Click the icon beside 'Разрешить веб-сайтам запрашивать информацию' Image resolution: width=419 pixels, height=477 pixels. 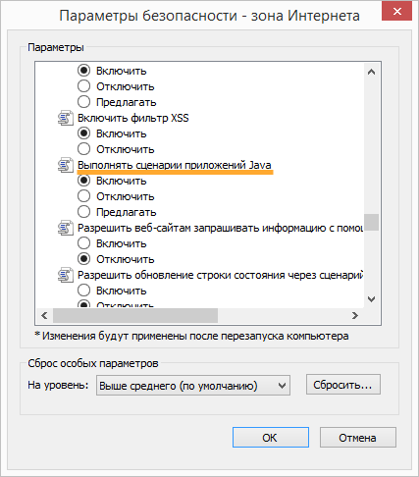[66, 228]
